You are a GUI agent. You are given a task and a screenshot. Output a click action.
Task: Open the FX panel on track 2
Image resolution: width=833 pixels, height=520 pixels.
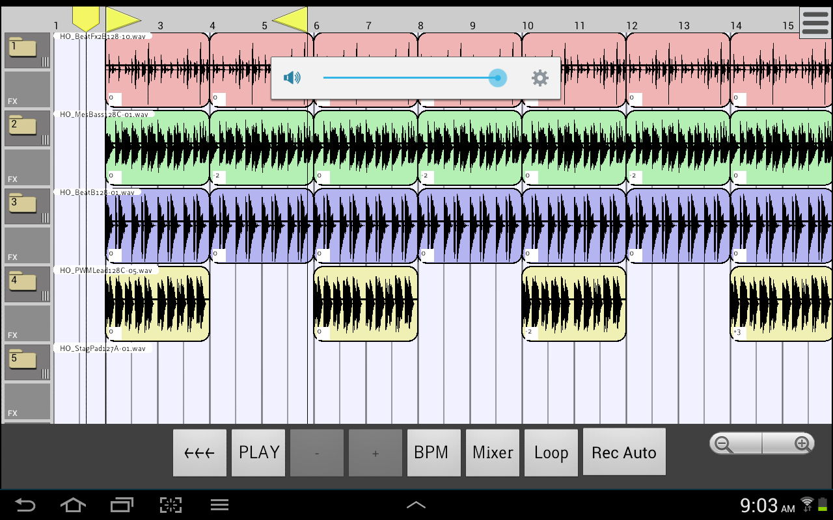(26, 166)
